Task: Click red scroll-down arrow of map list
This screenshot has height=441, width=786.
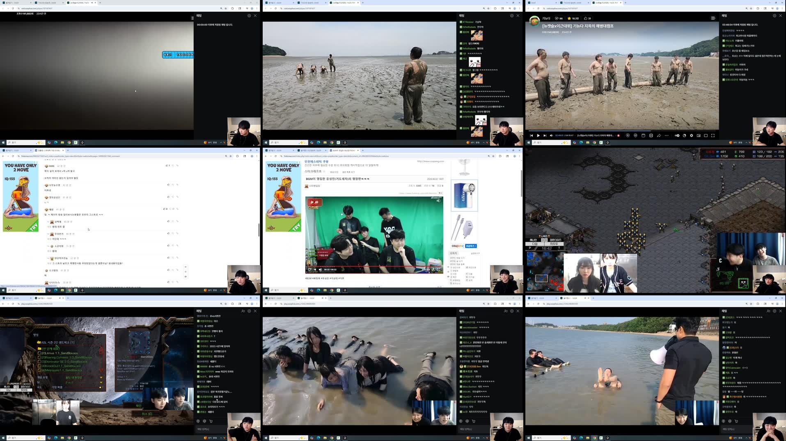Action: (101, 370)
